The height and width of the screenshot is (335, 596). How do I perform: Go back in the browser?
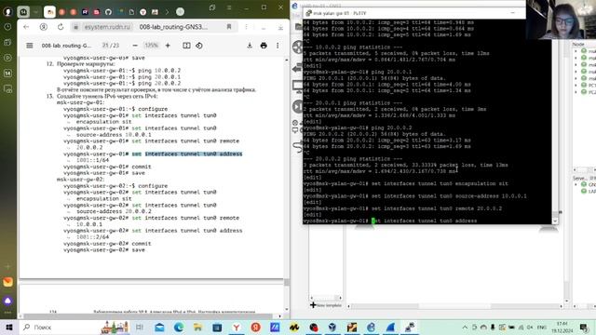[26, 27]
